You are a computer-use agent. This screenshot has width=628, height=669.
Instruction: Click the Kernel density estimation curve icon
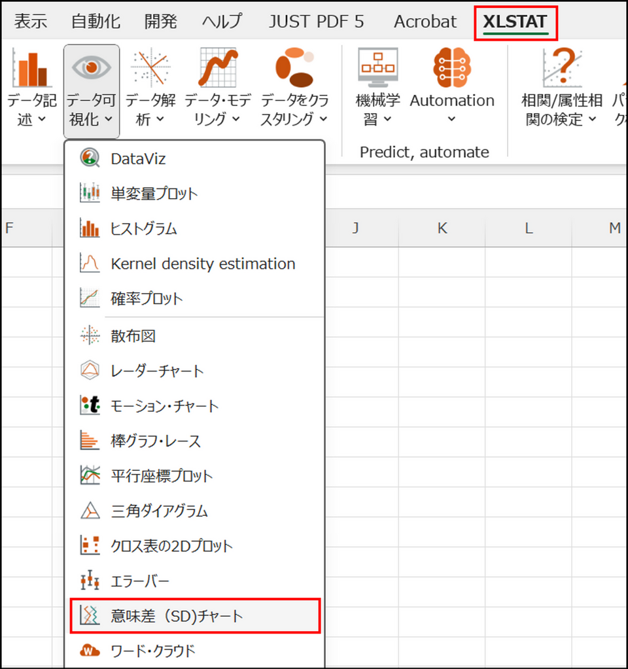point(90,263)
